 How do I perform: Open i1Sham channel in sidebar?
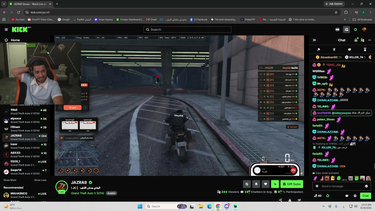pyautogui.click(x=25, y=129)
